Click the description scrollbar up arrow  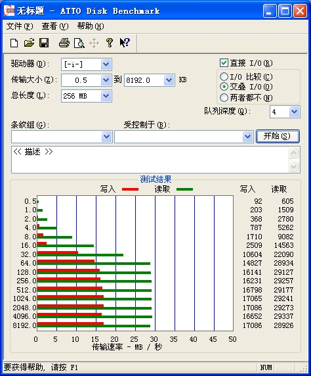pyautogui.click(x=294, y=153)
